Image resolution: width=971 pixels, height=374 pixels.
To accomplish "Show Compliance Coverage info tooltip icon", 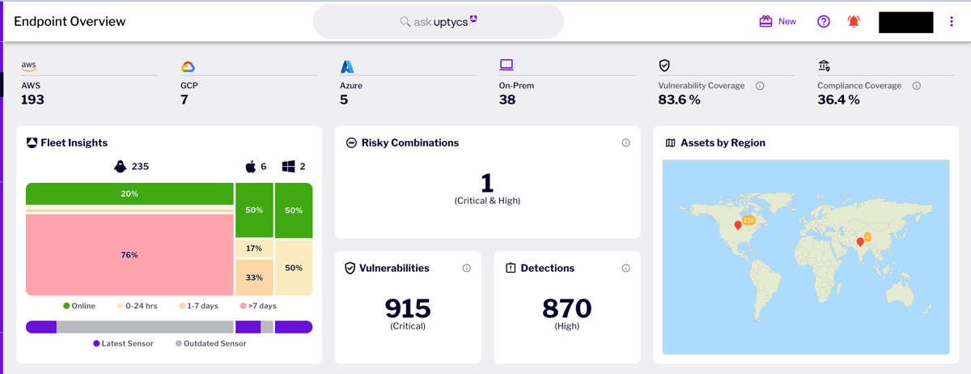I will 917,86.
